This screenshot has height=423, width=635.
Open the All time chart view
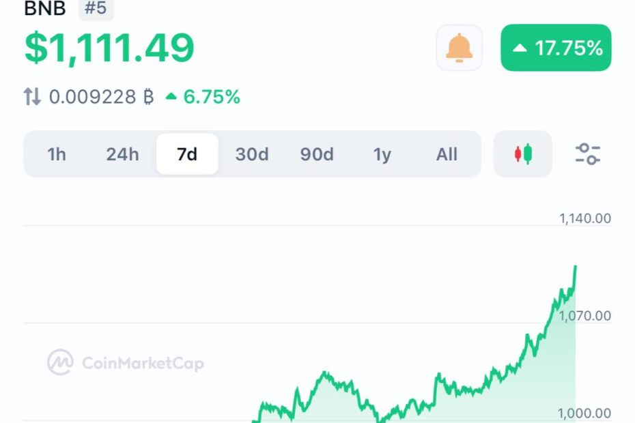point(447,155)
